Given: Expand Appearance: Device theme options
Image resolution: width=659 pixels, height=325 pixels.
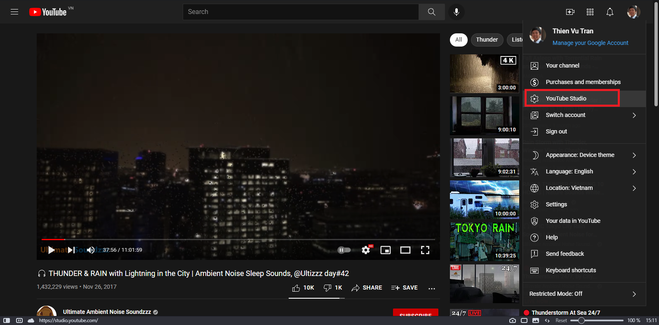Looking at the screenshot, I should pos(585,155).
